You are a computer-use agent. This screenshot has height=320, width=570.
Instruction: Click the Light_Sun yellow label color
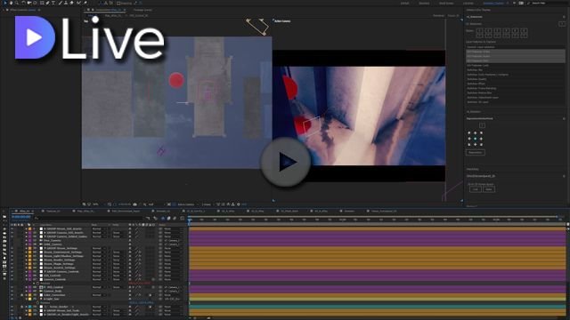point(29,299)
